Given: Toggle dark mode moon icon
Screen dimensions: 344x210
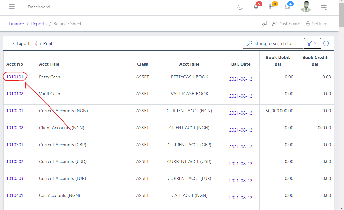Looking at the screenshot, I should tap(240, 7).
